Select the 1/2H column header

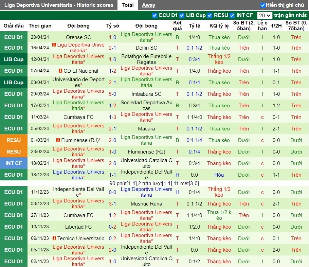(x=276, y=25)
